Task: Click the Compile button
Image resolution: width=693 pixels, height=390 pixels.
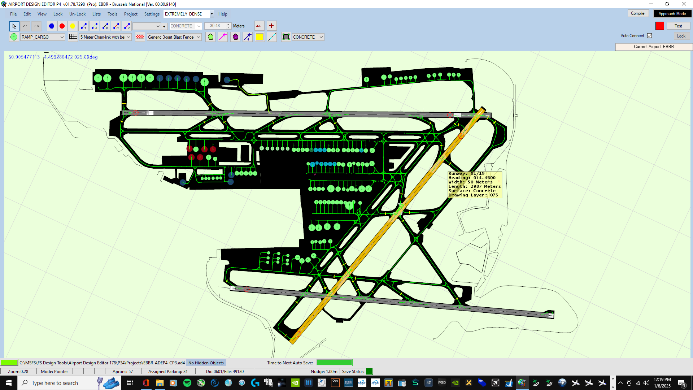Action: (638, 13)
